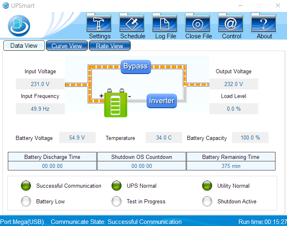287x226 pixels.
Task: Click the Load Level label
Action: [233, 96]
